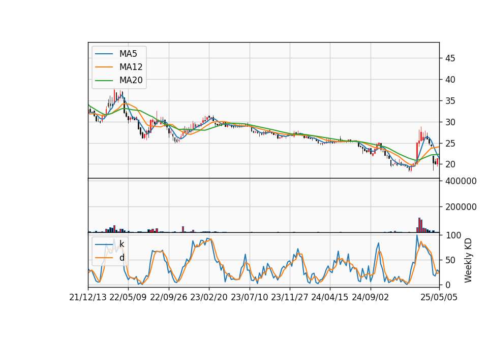Click the 20 price axis label

(x=450, y=164)
